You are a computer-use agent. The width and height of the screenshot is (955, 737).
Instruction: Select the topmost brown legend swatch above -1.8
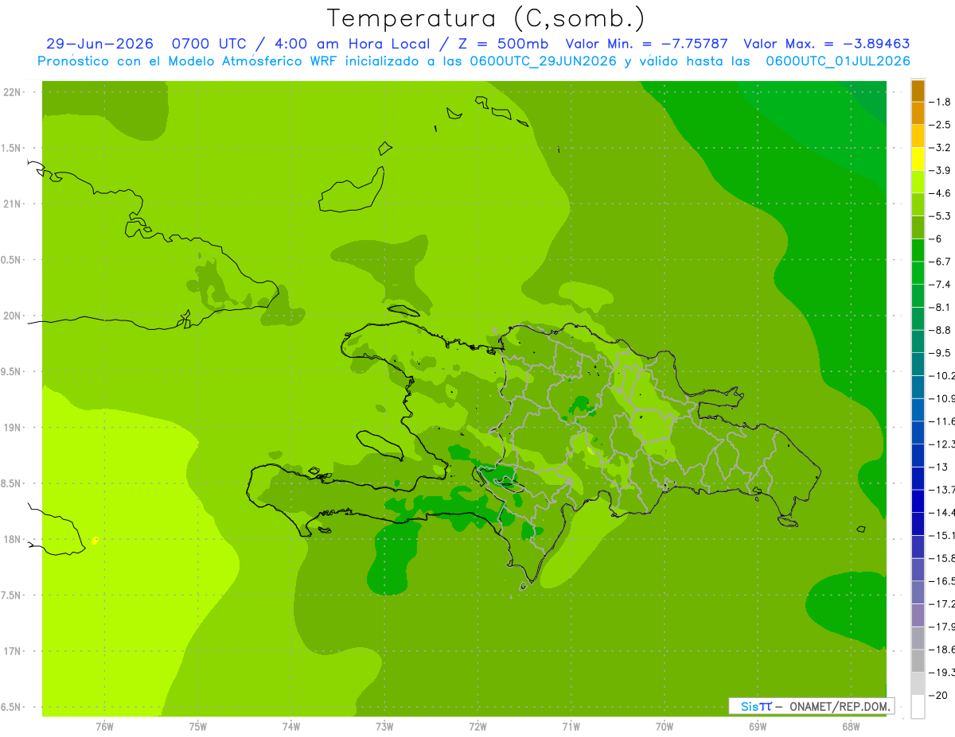[918, 91]
